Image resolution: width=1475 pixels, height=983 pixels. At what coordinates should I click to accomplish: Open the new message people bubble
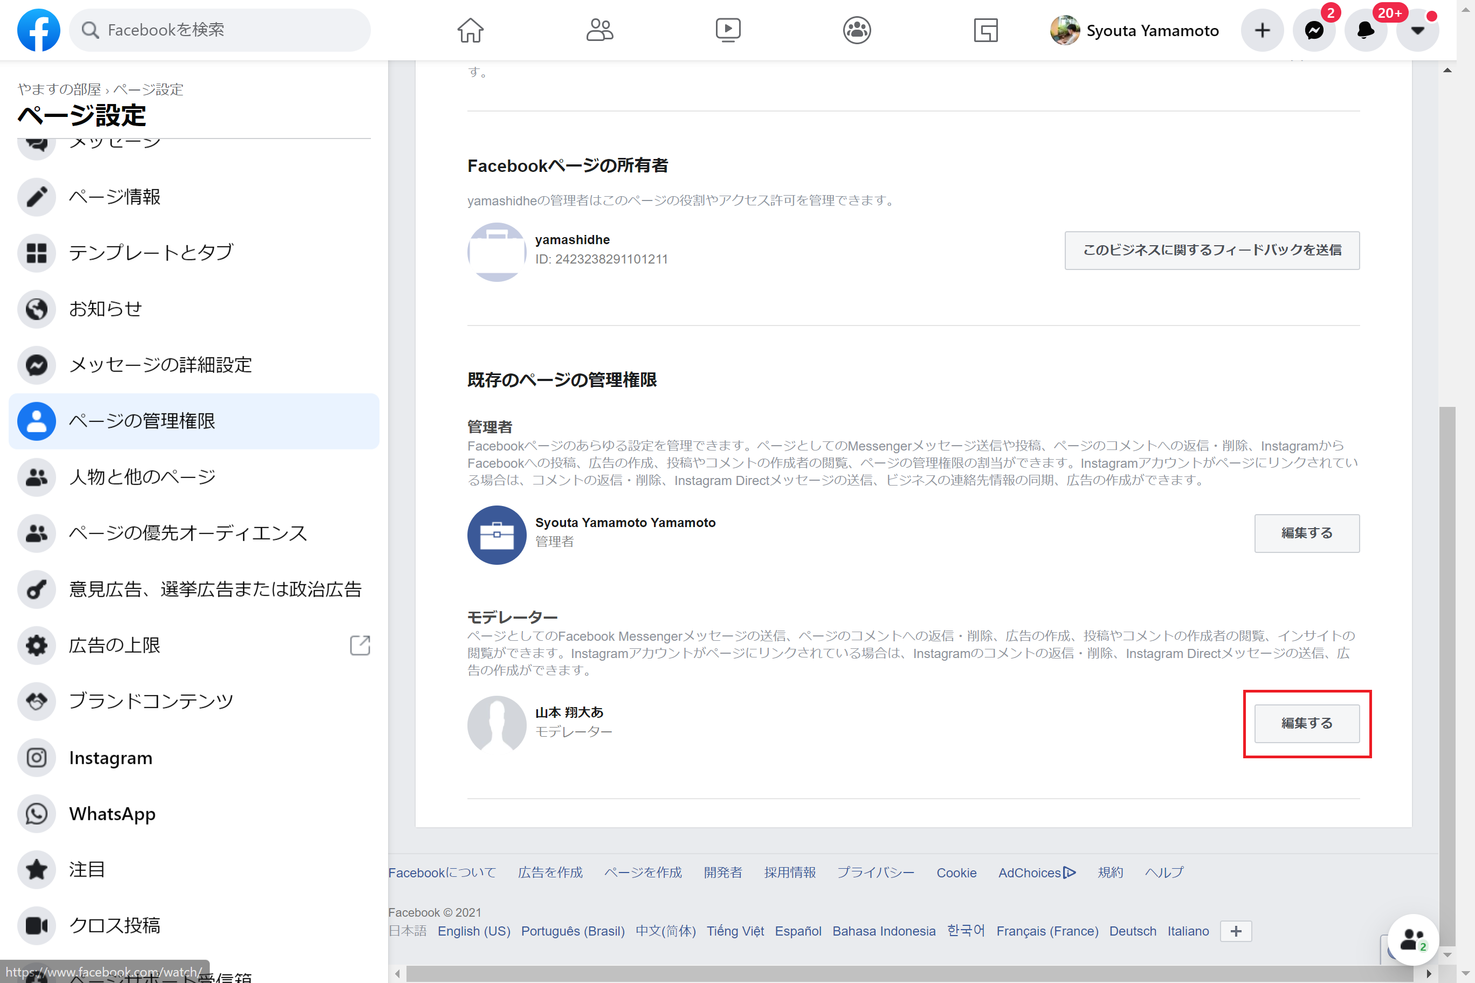1412,939
